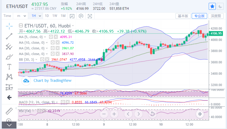Screen dimensions: 227x129
Task: Select the pitchfork drawing tool
Action: tap(9, 46)
